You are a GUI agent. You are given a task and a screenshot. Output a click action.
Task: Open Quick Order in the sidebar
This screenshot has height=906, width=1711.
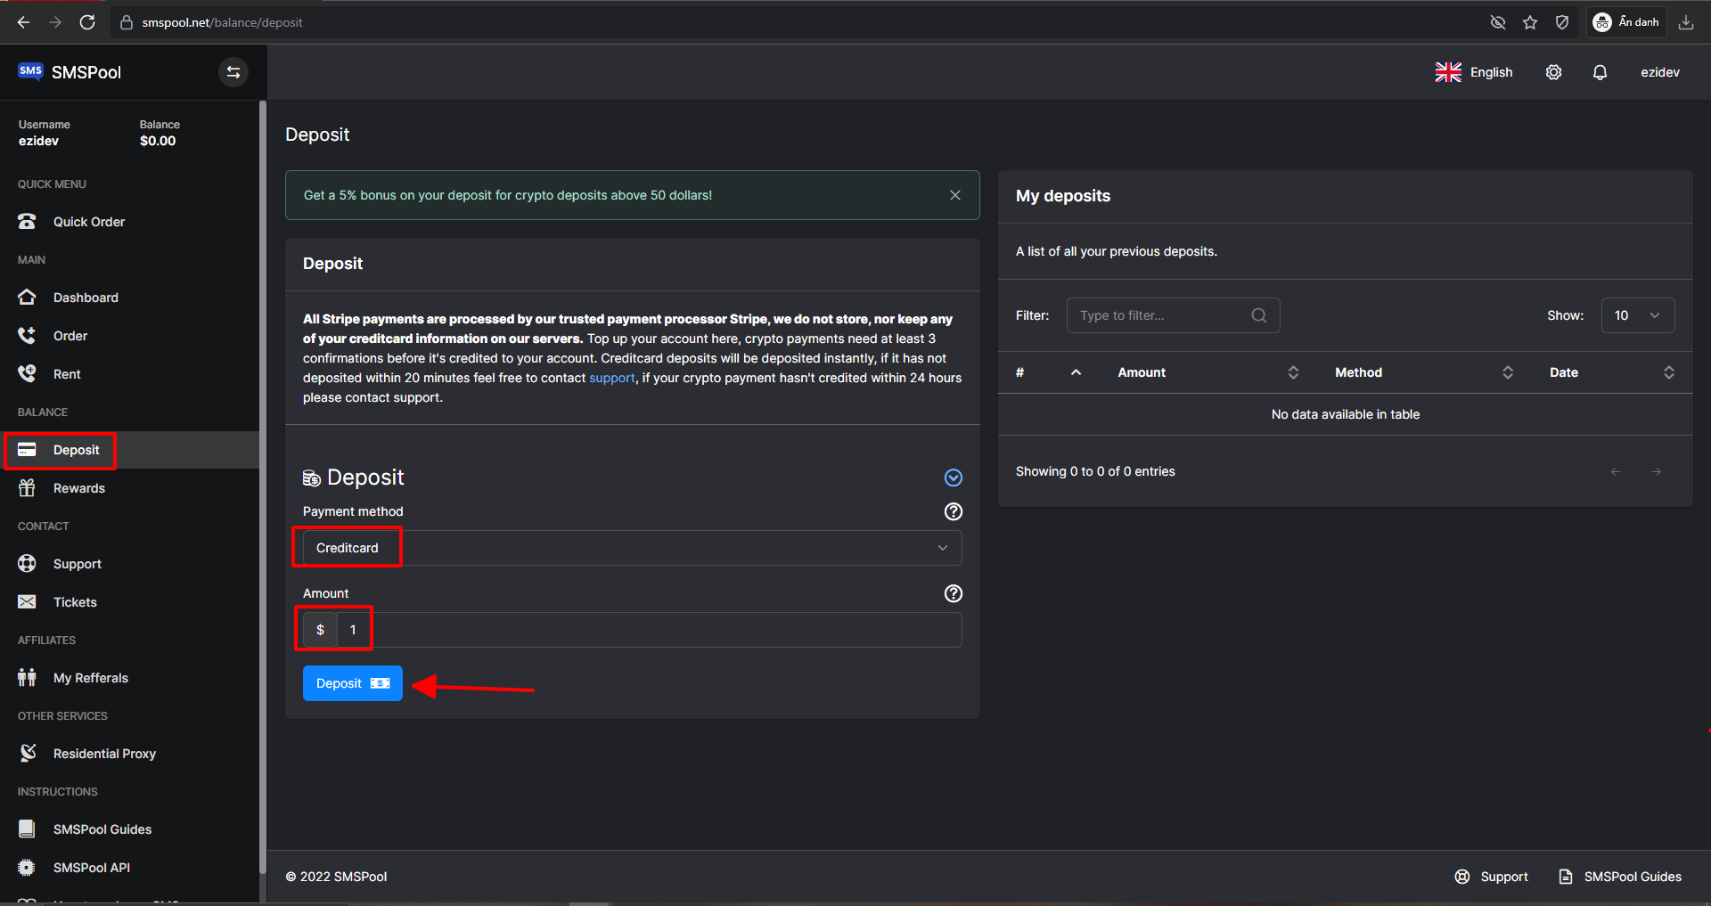point(129,222)
